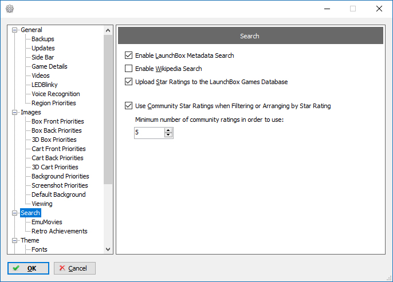This screenshot has height=282, width=393.
Task: Select LEDBlinky in the tree
Action: click(x=44, y=85)
